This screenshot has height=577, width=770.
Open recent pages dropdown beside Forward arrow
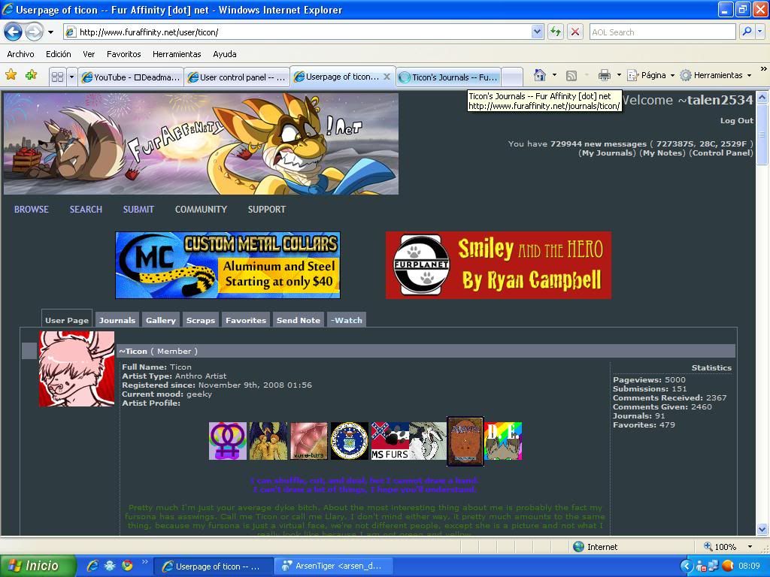coord(50,32)
